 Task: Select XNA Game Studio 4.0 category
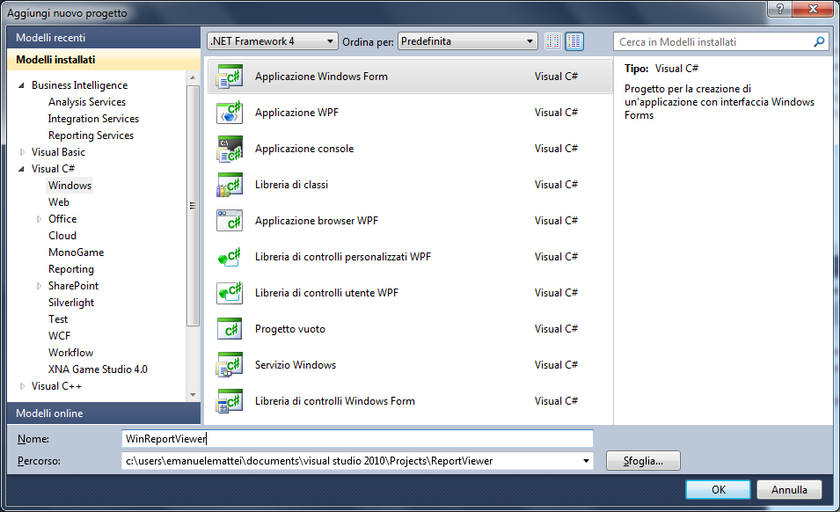pos(98,369)
